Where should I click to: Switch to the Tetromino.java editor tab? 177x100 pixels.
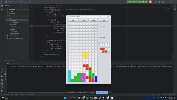[36, 6]
